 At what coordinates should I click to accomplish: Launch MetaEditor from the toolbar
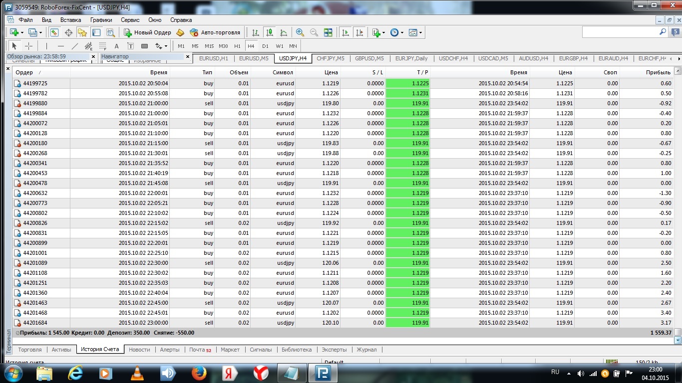click(x=181, y=32)
